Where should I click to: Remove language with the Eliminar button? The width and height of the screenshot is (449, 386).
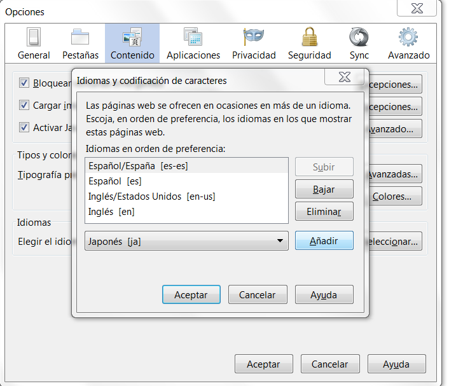pyautogui.click(x=324, y=212)
